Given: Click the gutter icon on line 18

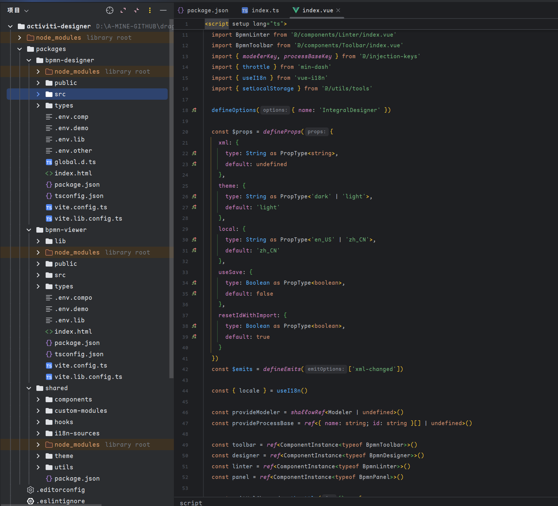Looking at the screenshot, I should point(194,110).
